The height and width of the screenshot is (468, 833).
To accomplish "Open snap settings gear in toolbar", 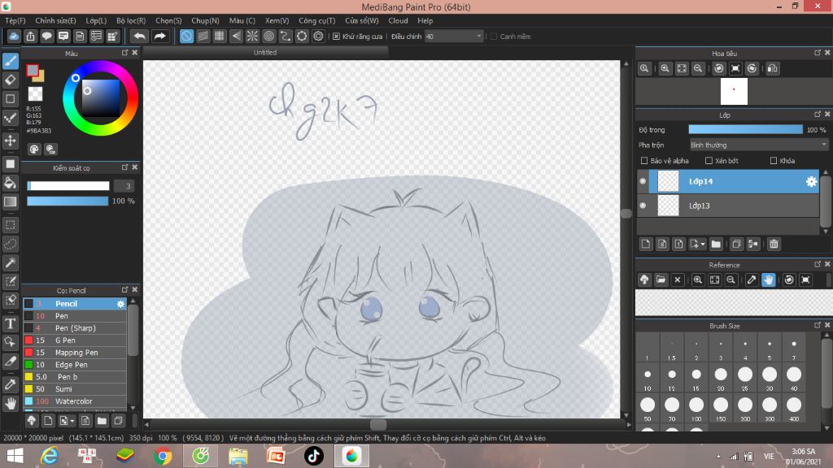I will pos(318,36).
